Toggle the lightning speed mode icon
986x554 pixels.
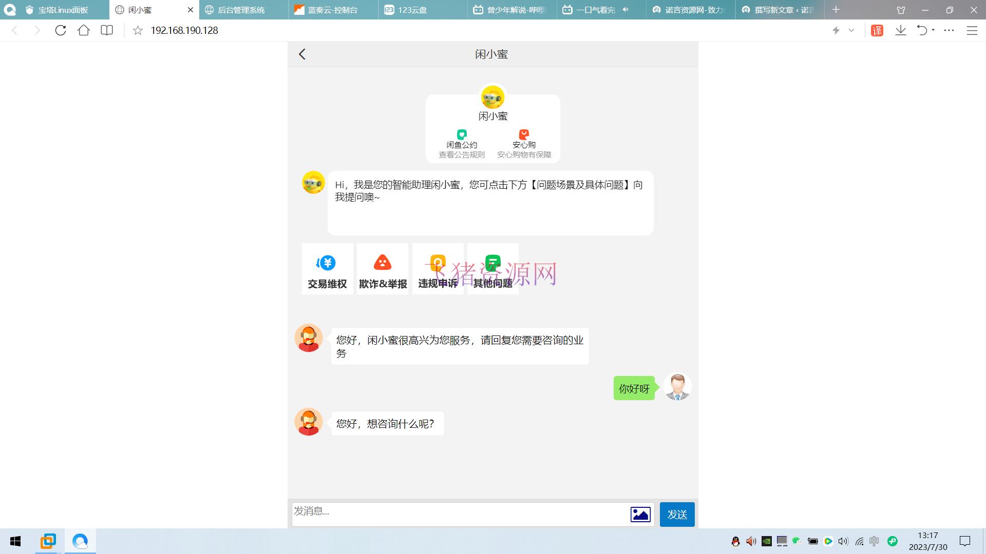point(836,30)
